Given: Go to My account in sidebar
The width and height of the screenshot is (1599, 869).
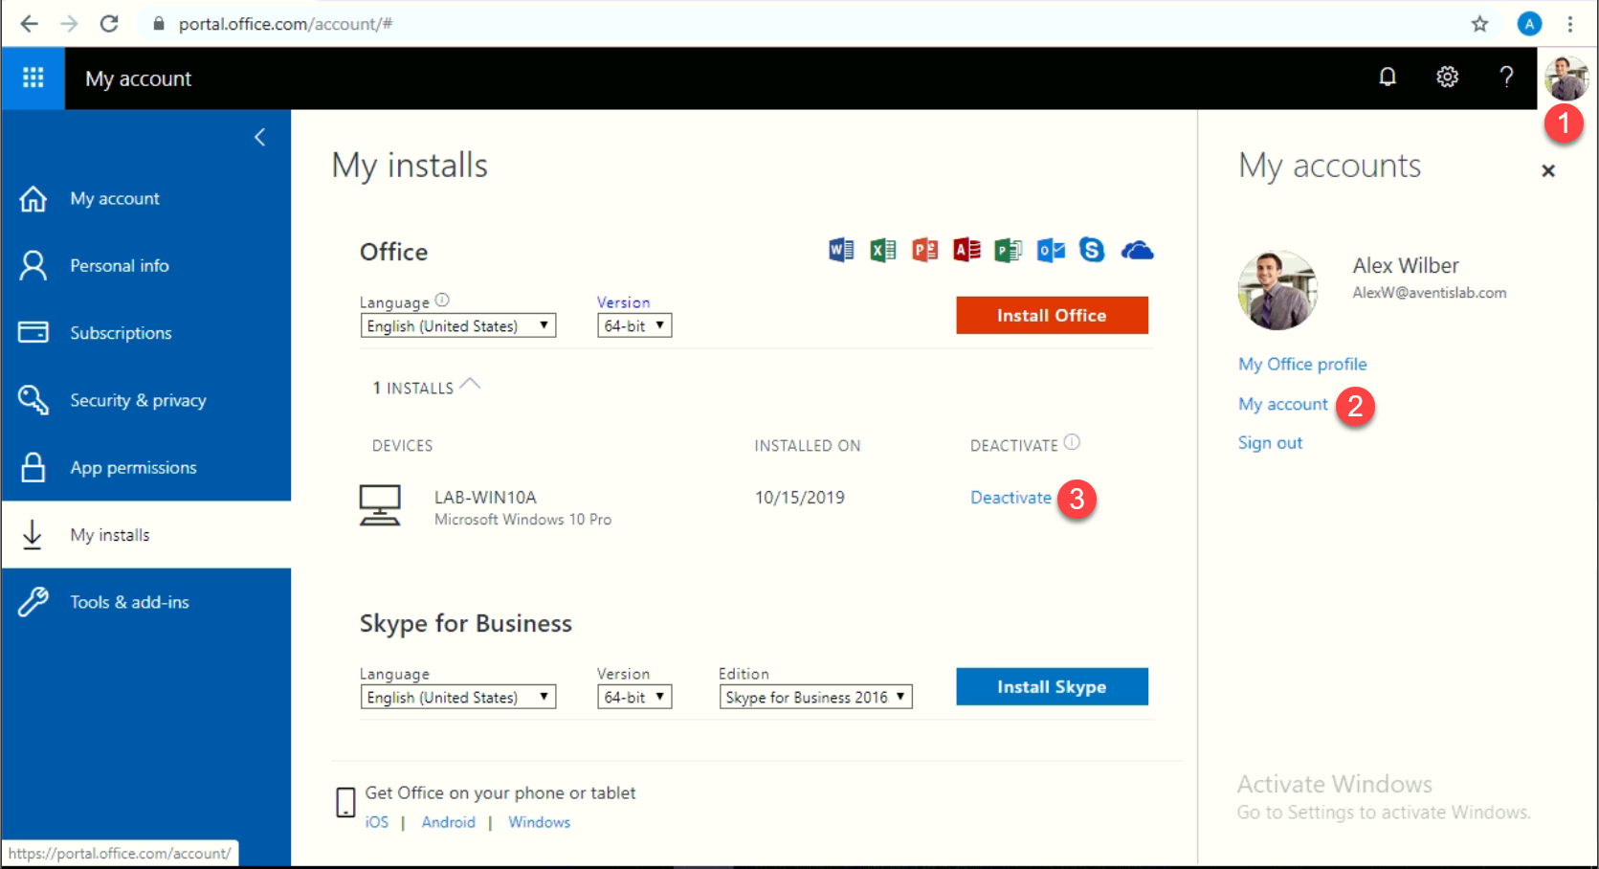Looking at the screenshot, I should pyautogui.click(x=145, y=199).
